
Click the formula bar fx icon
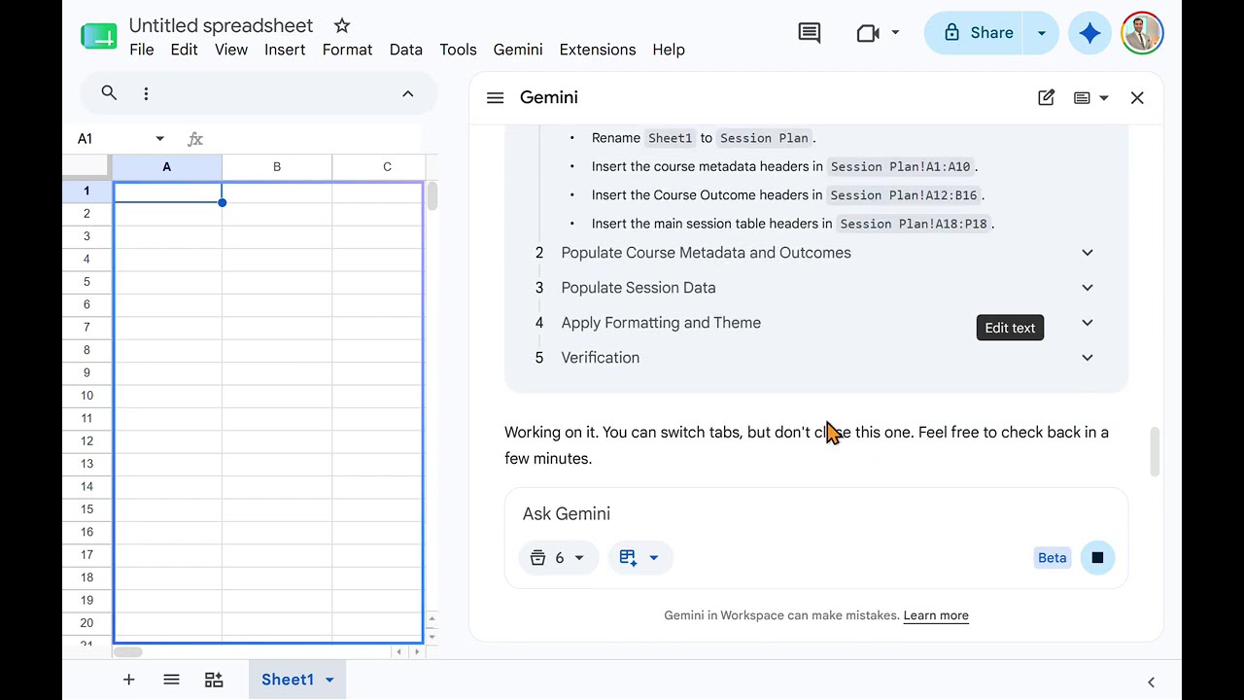click(x=195, y=139)
